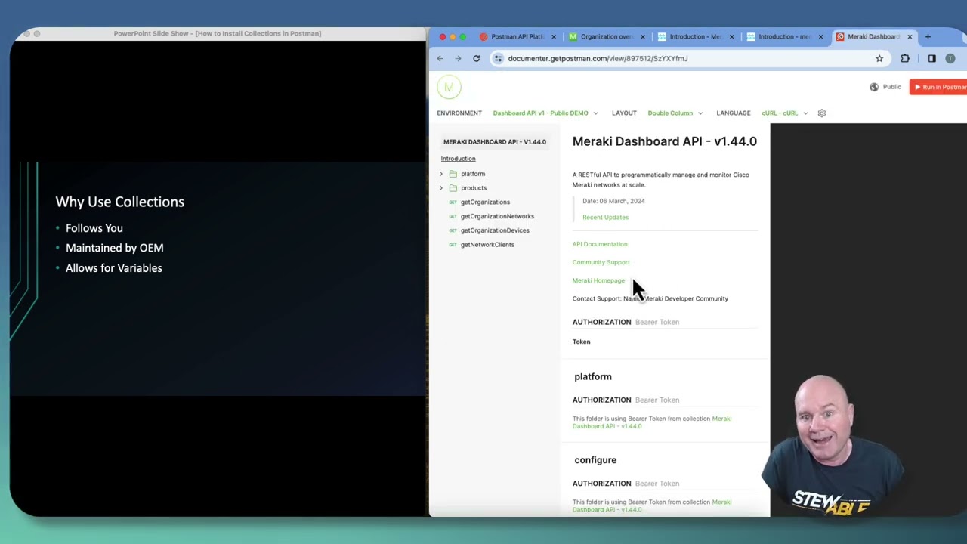
Task: Open the browser profile avatar
Action: 950,58
